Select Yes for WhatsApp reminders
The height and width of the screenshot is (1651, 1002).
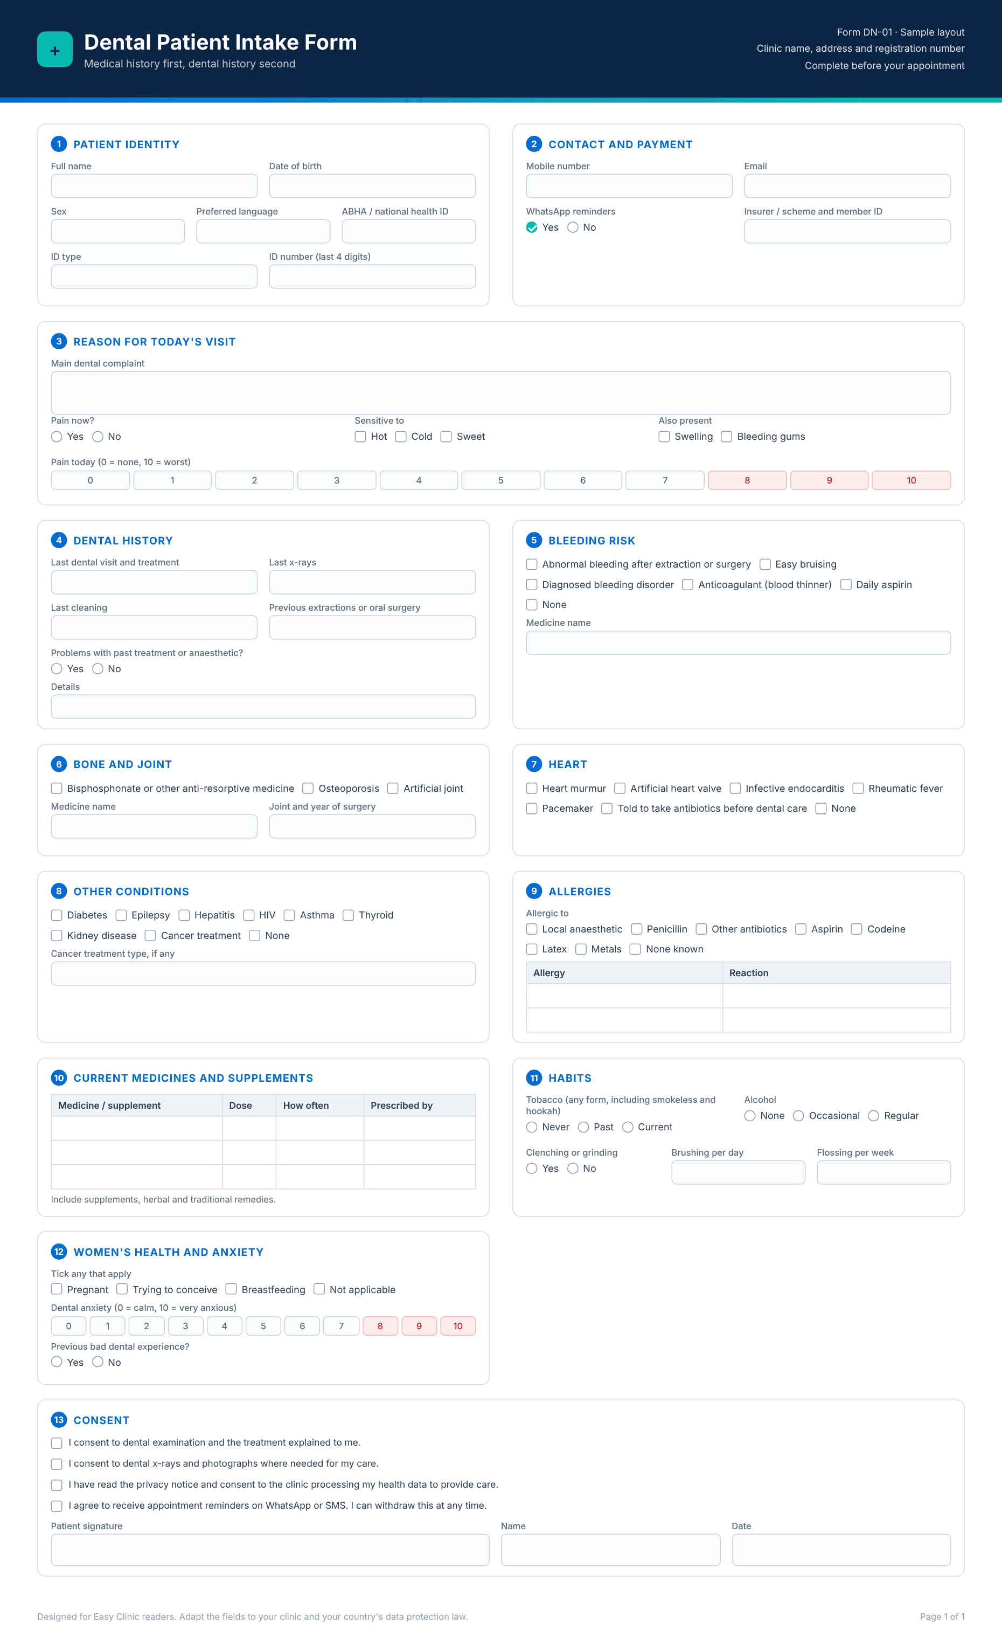[x=532, y=228]
